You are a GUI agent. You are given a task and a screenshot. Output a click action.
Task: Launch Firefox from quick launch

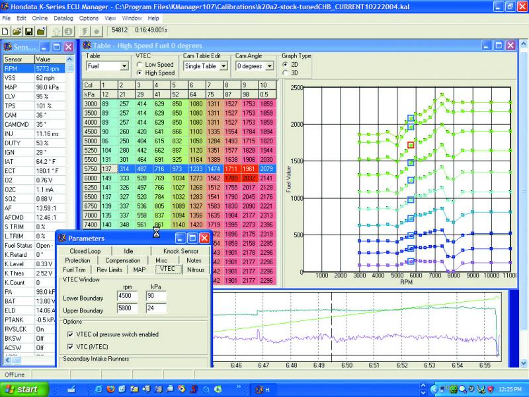coord(110,389)
